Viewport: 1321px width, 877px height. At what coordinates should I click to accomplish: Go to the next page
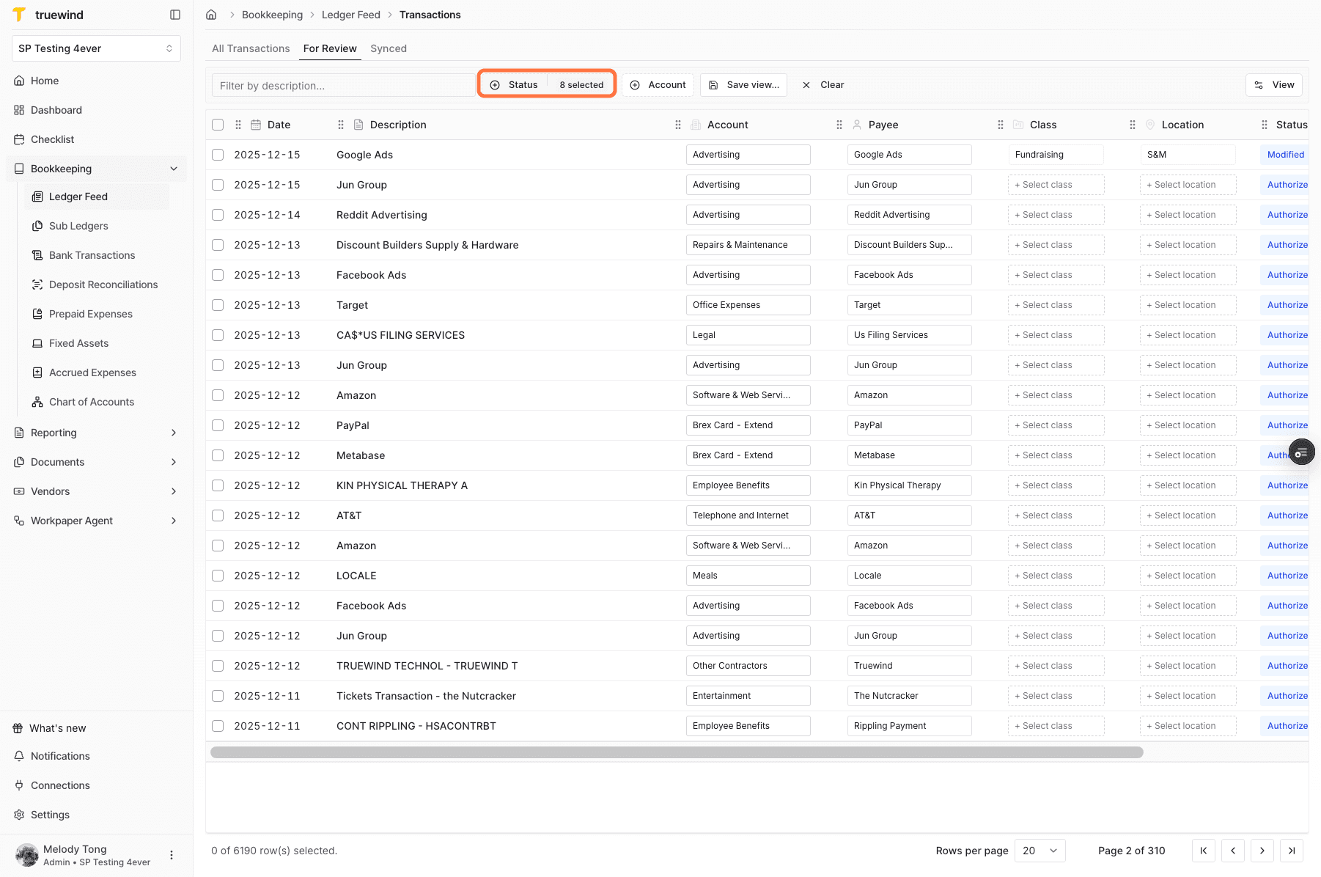pyautogui.click(x=1262, y=851)
